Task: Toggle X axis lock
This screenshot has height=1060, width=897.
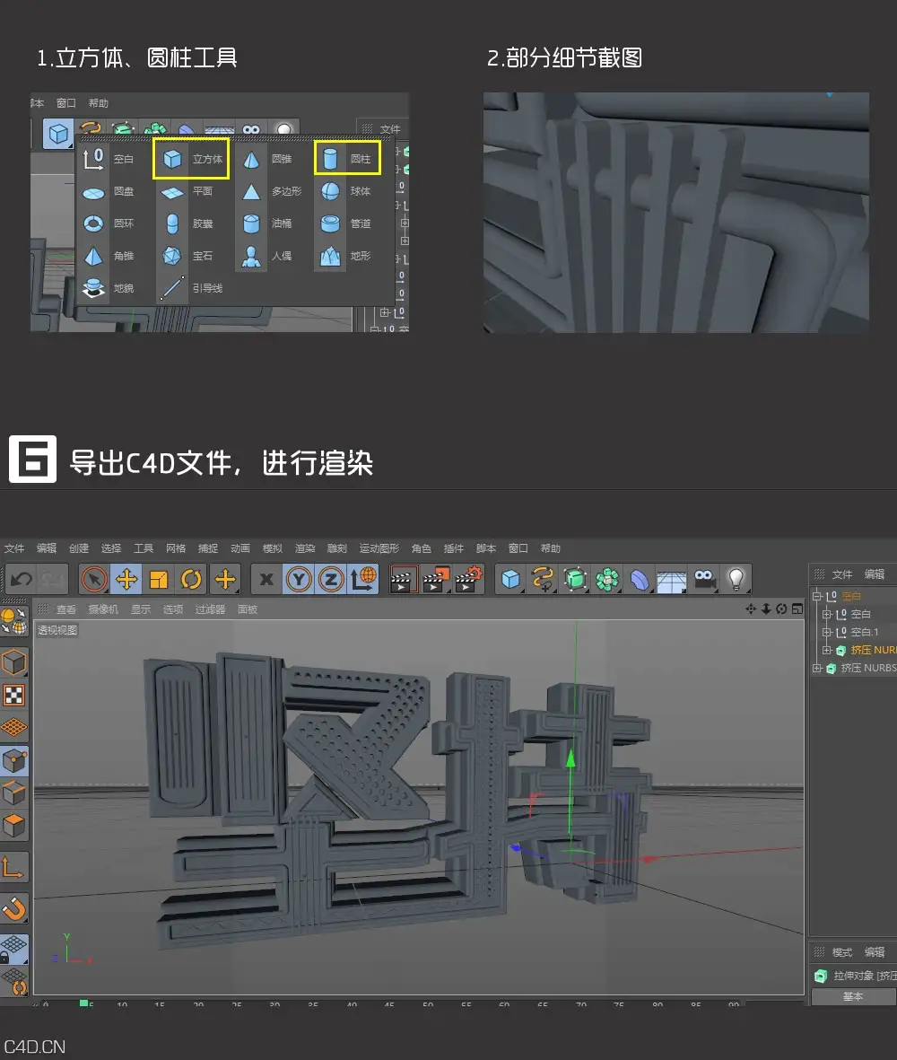Action: pyautogui.click(x=266, y=579)
